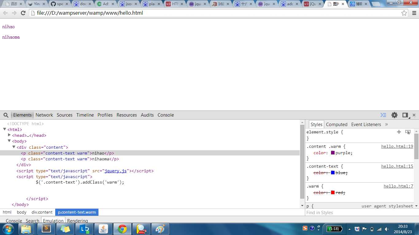This screenshot has width=419, height=235.
Task: Open the Sources panel
Action: pyautogui.click(x=64, y=115)
